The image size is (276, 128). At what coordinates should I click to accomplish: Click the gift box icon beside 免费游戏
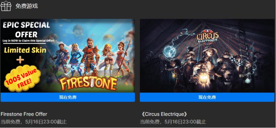point(6,6)
